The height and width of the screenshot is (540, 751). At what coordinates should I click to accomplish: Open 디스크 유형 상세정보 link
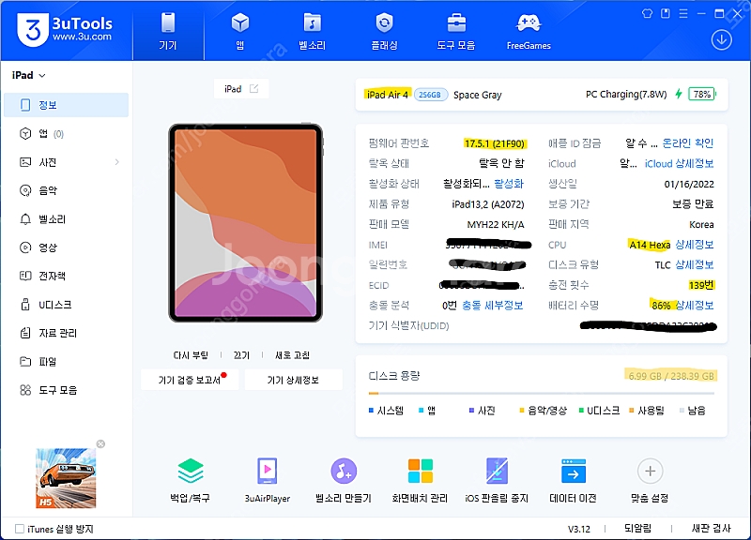pos(695,264)
